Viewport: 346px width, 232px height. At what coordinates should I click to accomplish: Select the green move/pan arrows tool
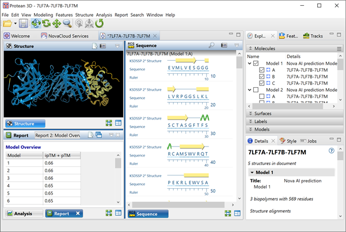pyautogui.click(x=56, y=23)
